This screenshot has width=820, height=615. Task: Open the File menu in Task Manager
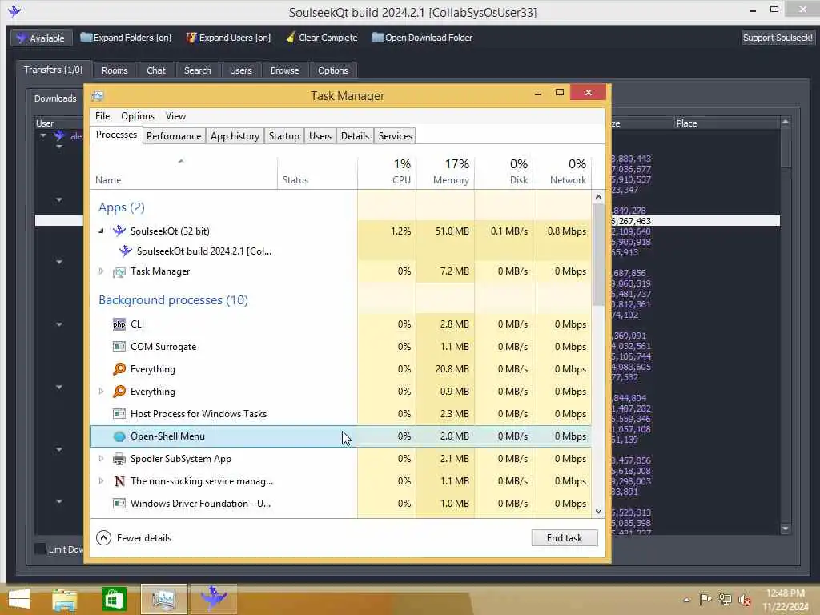pos(102,116)
